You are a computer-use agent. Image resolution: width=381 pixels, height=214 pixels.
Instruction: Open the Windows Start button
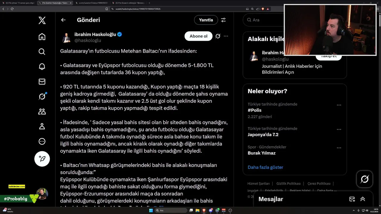point(151,210)
